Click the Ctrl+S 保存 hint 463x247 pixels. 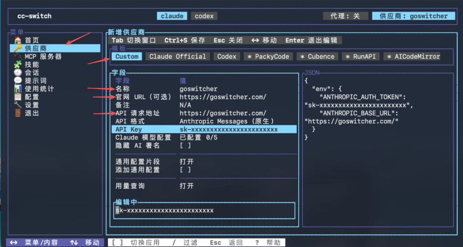[x=185, y=40]
